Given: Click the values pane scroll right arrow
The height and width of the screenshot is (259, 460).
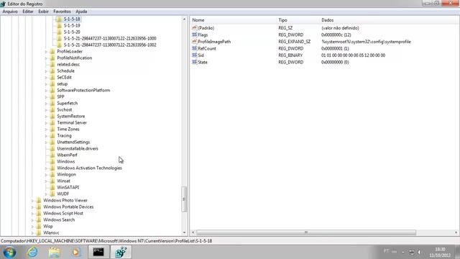Looking at the screenshot, I should point(456,232).
